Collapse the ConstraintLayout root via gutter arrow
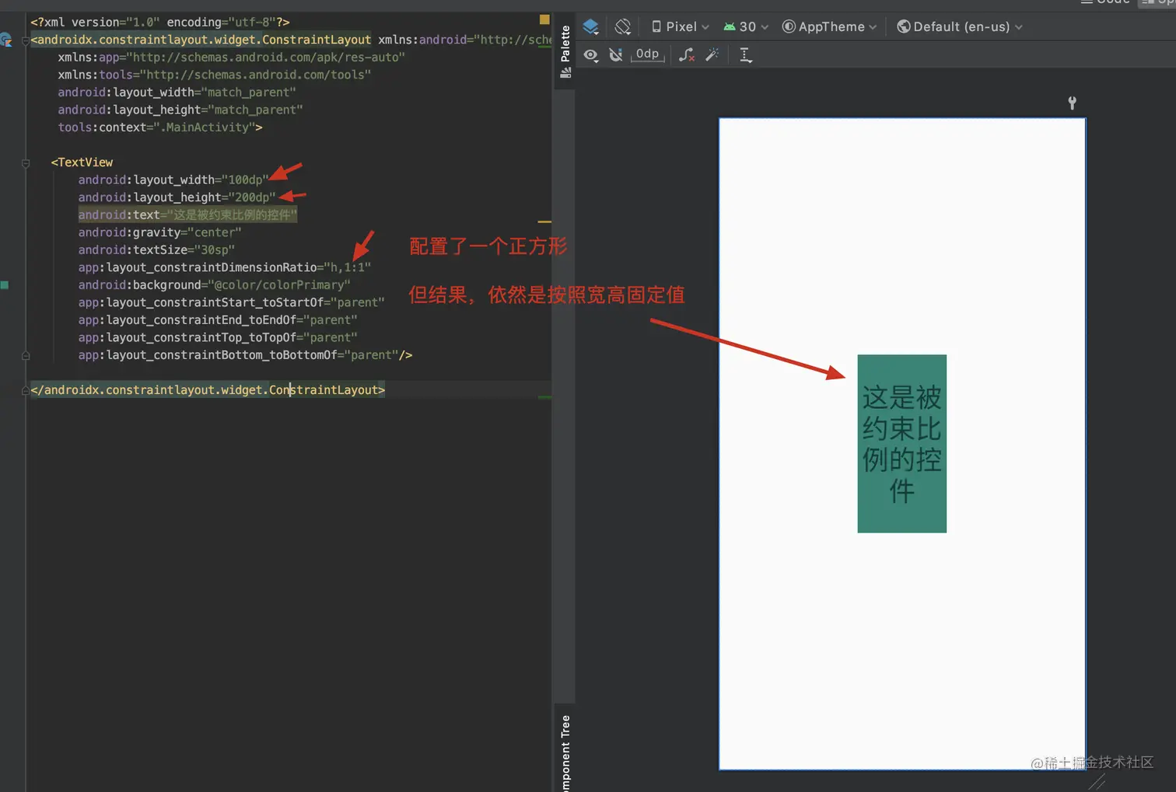Screen dimensions: 1176x792 point(26,40)
